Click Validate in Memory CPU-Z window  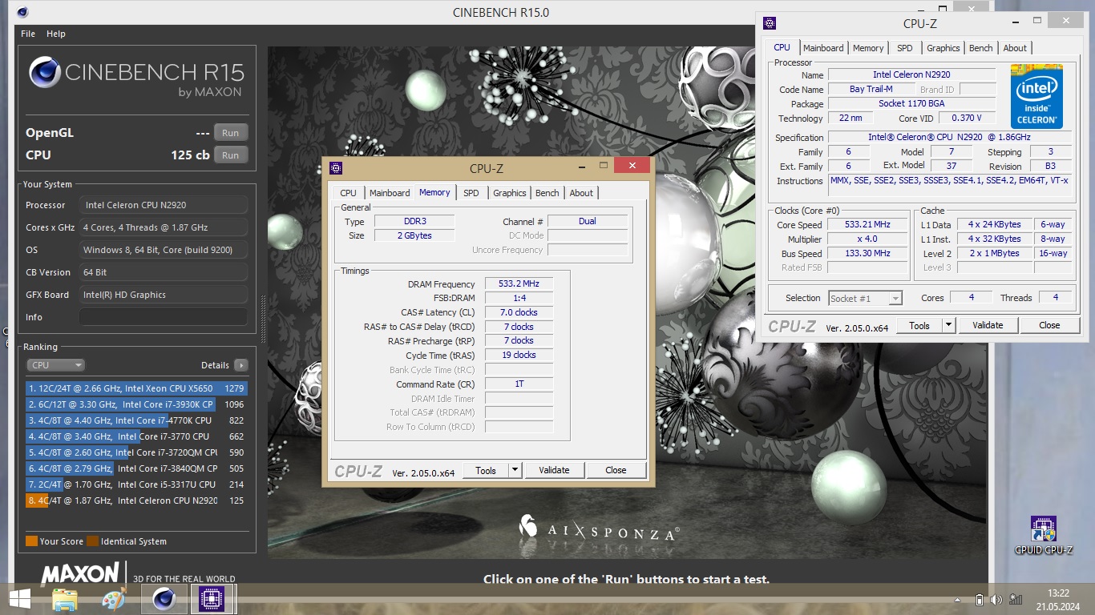pyautogui.click(x=554, y=471)
